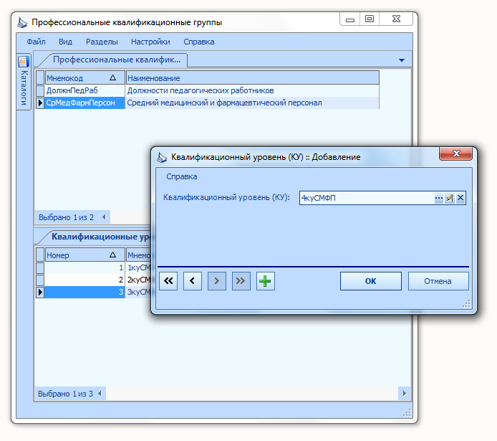Select the 'Квалификационные ур...' tab
Image resolution: width=497 pixels, height=441 pixels.
[99, 237]
